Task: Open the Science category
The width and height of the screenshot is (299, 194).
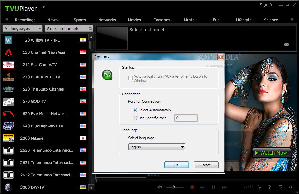Action: (x=271, y=20)
